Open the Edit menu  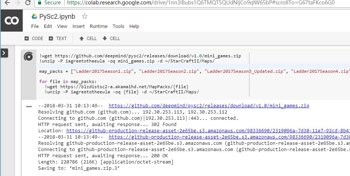48,26
